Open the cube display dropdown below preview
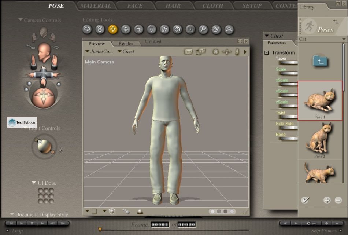 (x=104, y=211)
